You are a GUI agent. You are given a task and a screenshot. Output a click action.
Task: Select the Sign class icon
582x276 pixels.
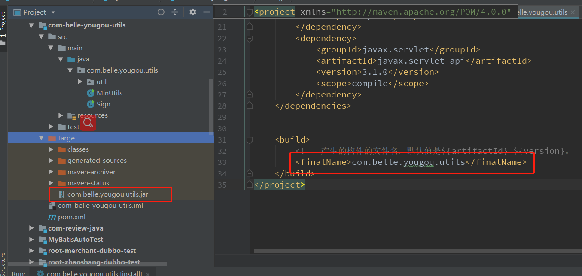tap(91, 104)
